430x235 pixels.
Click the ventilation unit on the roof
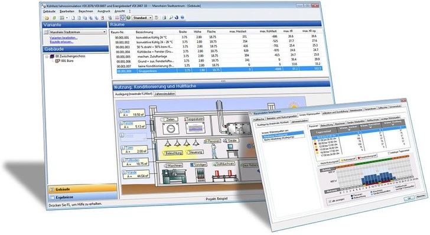[237, 129]
